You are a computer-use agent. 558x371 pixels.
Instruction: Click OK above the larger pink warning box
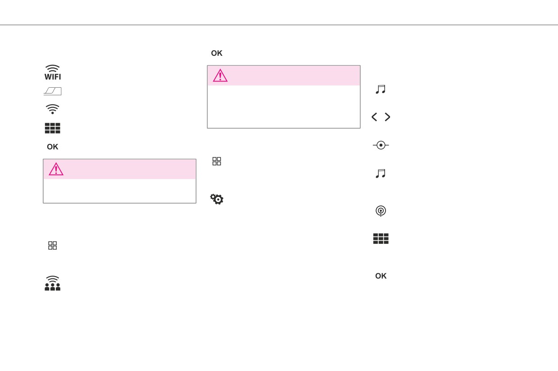(217, 53)
